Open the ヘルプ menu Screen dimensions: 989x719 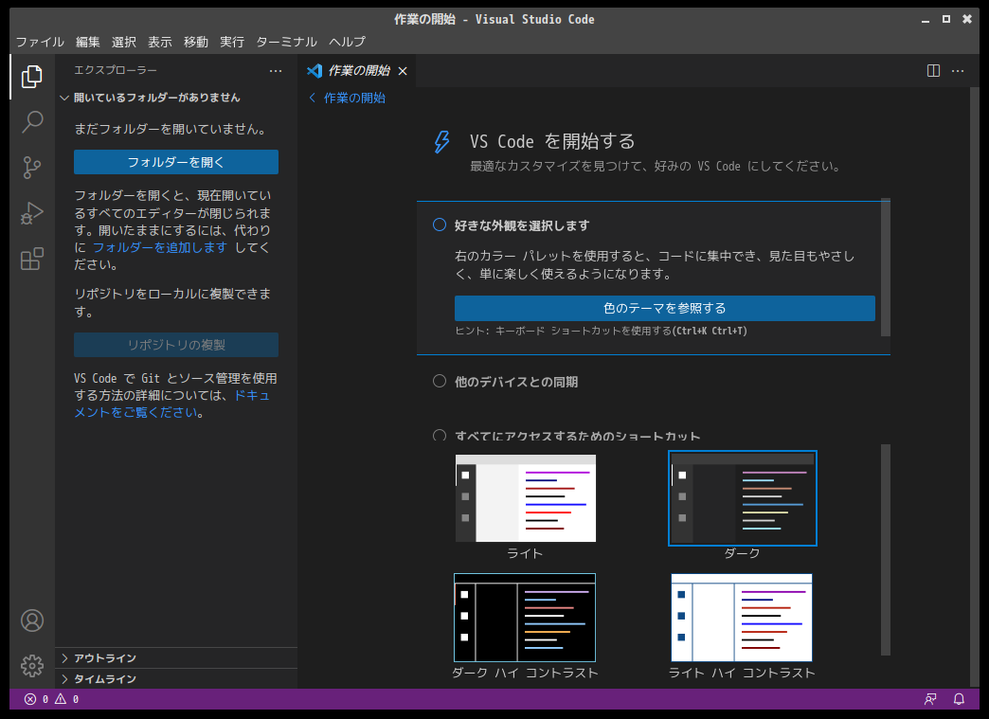click(347, 42)
